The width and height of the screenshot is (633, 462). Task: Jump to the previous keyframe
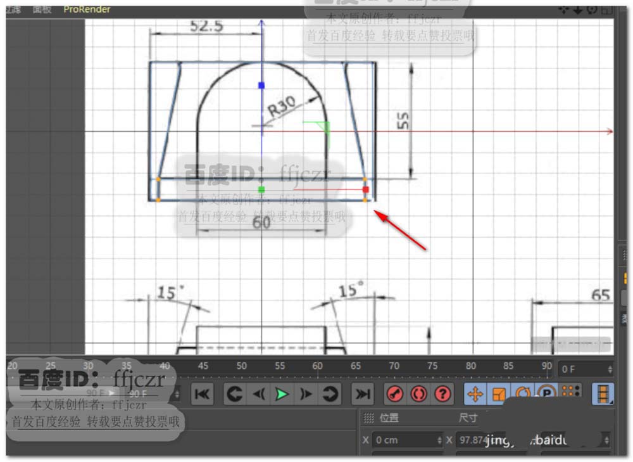pos(235,394)
